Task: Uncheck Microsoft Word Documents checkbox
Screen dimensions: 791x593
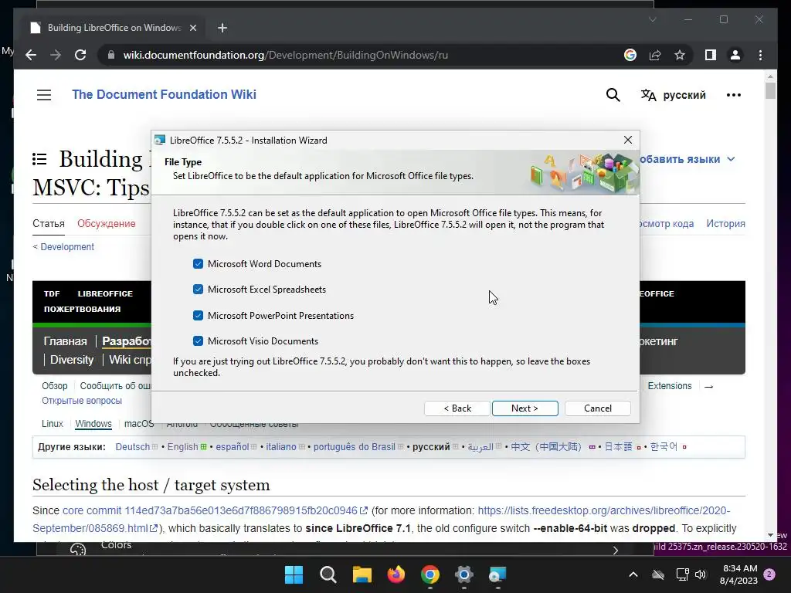Action: [x=198, y=264]
